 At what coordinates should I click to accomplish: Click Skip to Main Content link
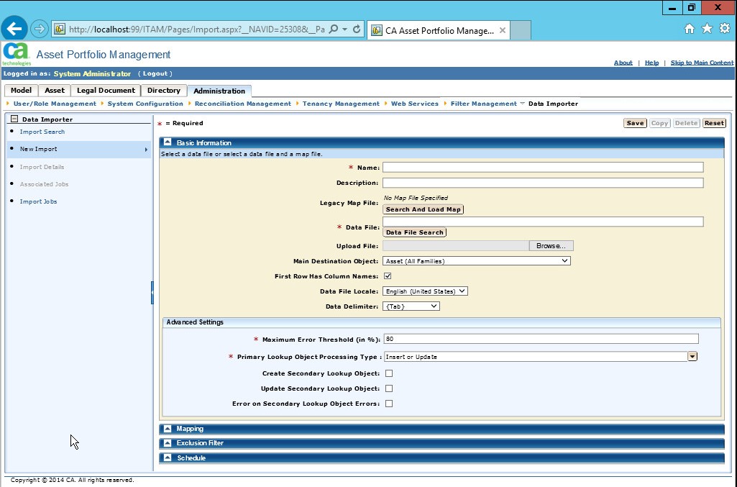click(x=702, y=63)
